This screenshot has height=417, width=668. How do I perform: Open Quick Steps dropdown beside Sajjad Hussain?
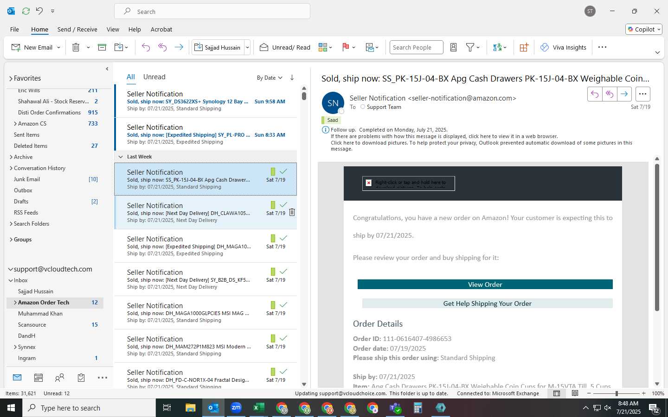[247, 47]
